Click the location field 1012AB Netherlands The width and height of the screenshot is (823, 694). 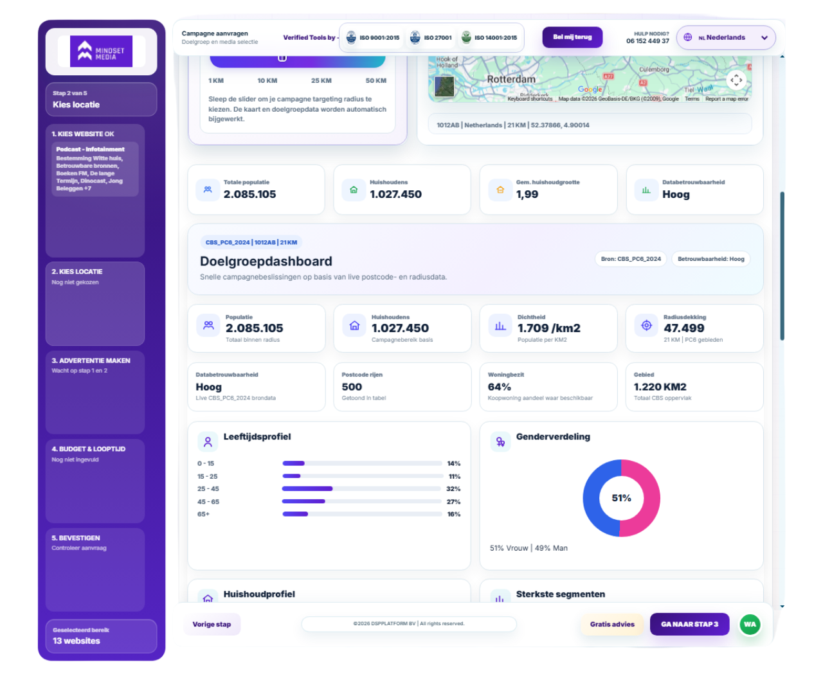click(590, 125)
